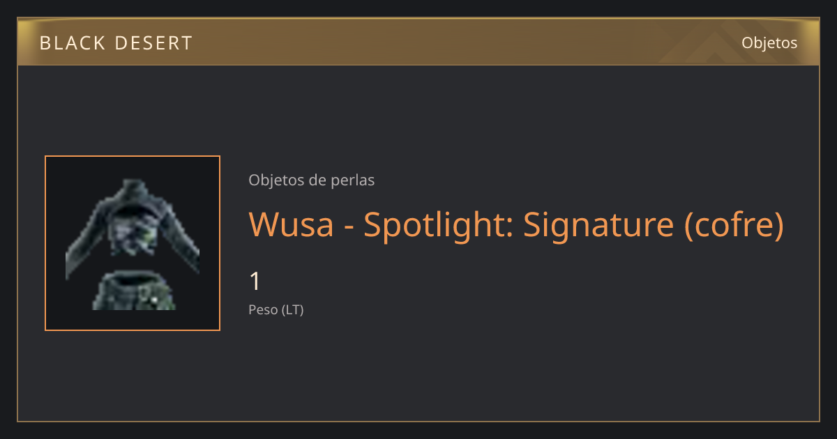837x439 pixels.
Task: Click the gold header banner center
Action: click(x=418, y=42)
